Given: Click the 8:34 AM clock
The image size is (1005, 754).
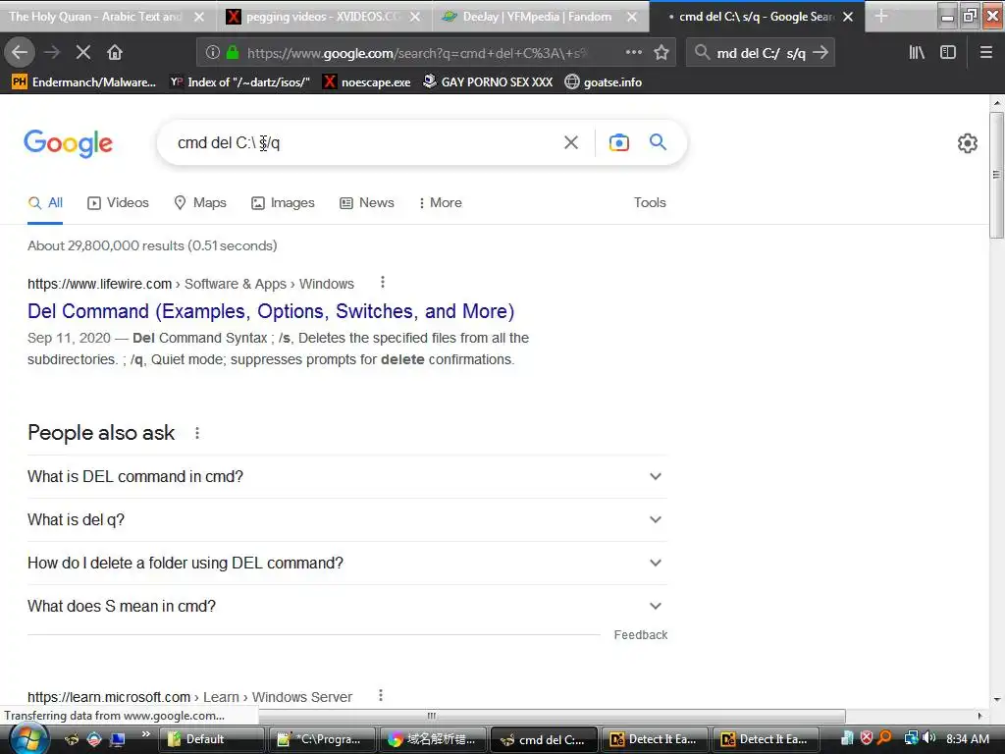Looking at the screenshot, I should [967, 738].
